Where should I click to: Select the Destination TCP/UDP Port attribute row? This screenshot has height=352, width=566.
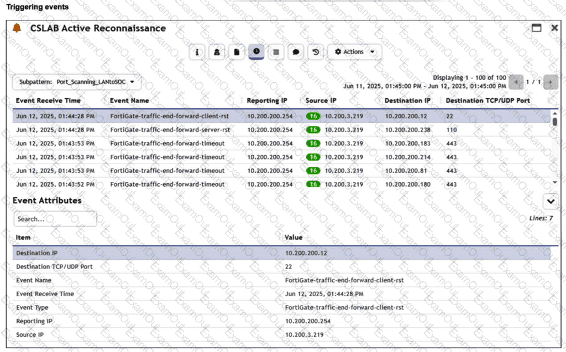click(x=54, y=266)
